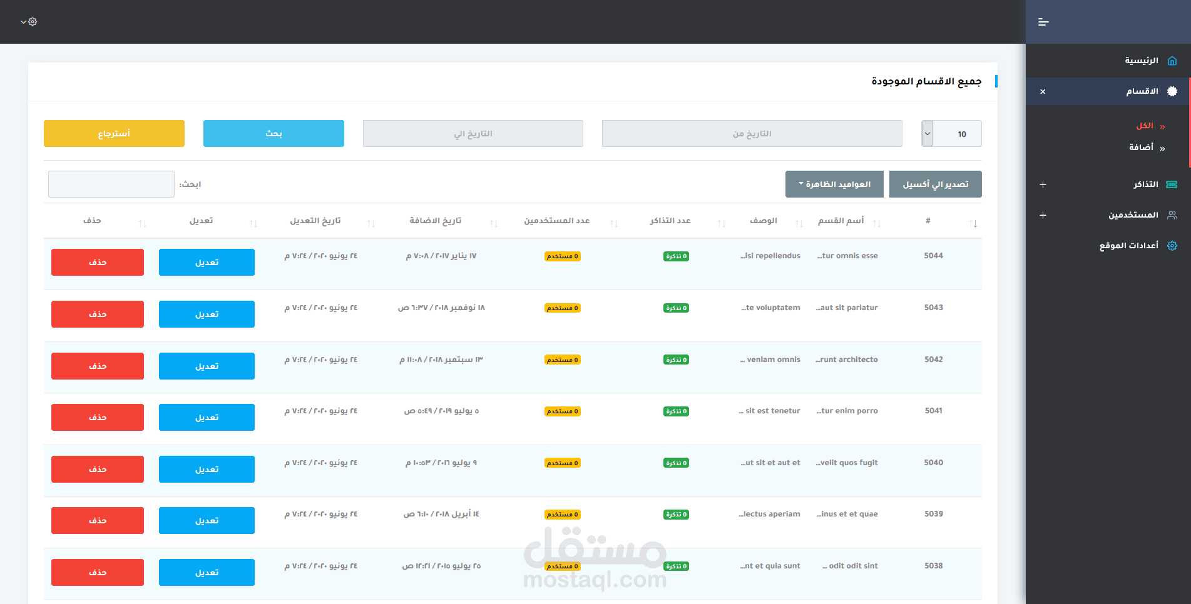Collapse the الاقسام menu with the X
The image size is (1191, 604).
[x=1043, y=91]
